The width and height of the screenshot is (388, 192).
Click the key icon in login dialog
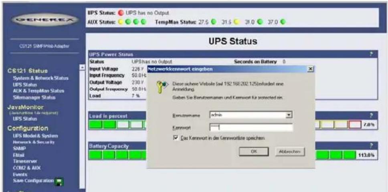[162, 87]
